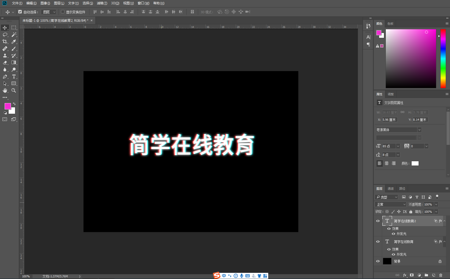This screenshot has width=450, height=279.
Task: Hide the 背景 layer
Action: click(x=378, y=261)
